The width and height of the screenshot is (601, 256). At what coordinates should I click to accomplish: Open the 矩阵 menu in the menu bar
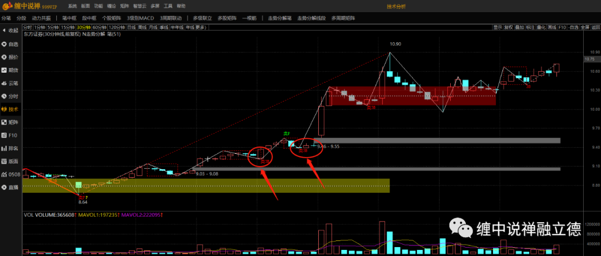[124, 7]
